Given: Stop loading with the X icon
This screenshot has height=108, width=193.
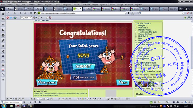Looking at the screenshot, I should [31, 13].
